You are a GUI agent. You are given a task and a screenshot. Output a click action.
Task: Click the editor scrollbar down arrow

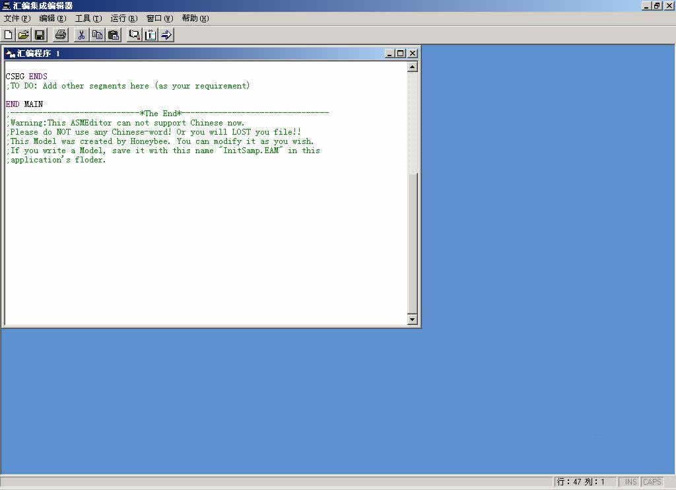pos(413,320)
